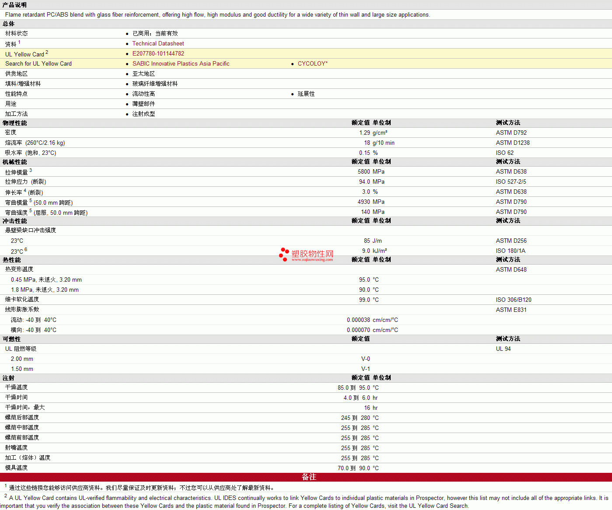Select the 螺筒前部温度 row label
The height and width of the screenshot is (510, 612).
(22, 437)
